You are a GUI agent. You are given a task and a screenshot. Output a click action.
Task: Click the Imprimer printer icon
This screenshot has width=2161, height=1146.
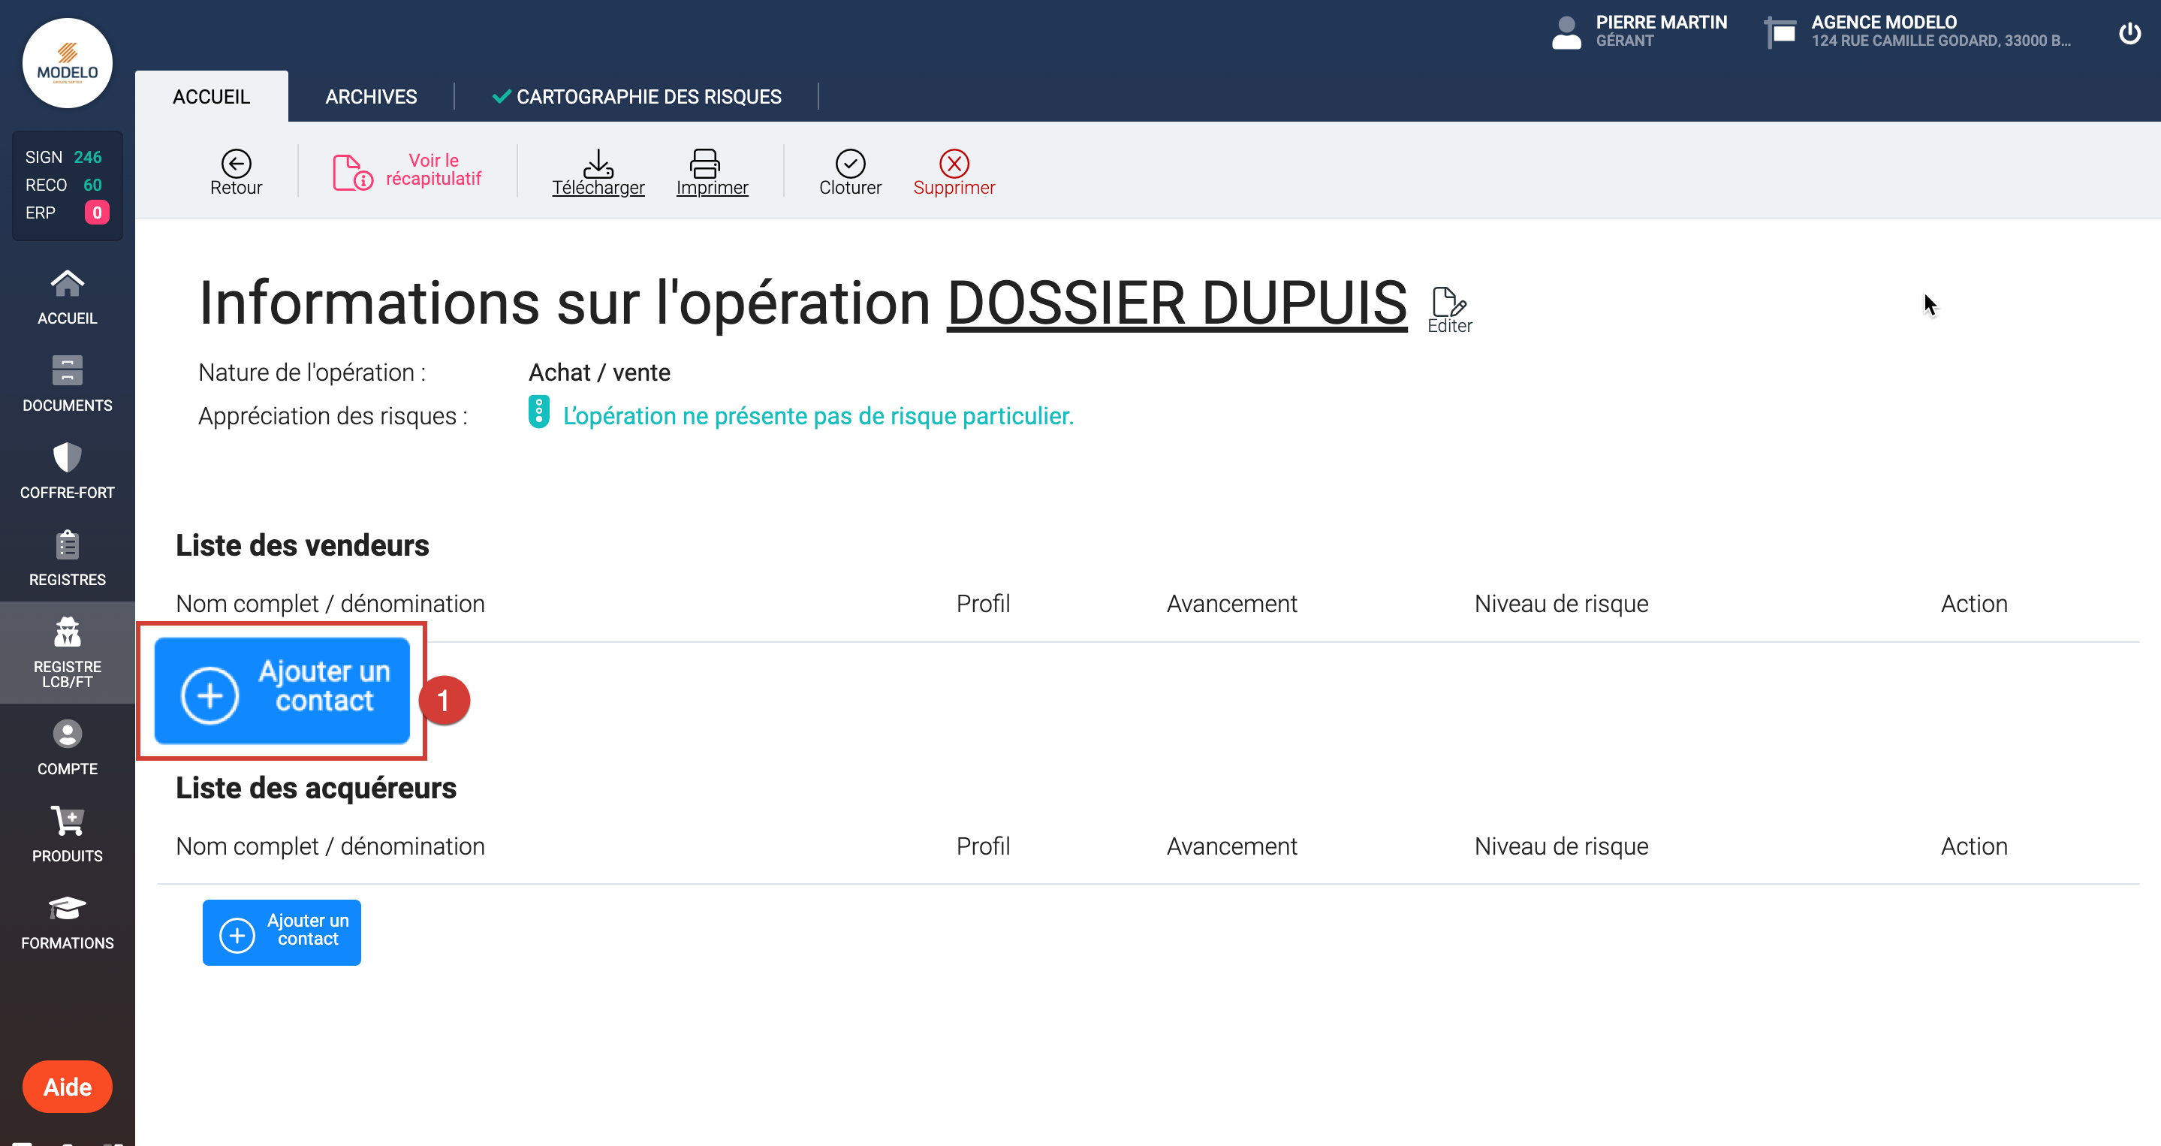coord(704,163)
